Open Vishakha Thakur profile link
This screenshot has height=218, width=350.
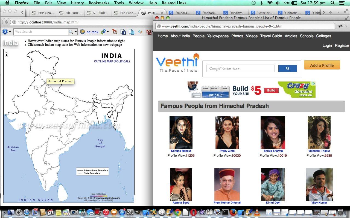[x=319, y=151]
